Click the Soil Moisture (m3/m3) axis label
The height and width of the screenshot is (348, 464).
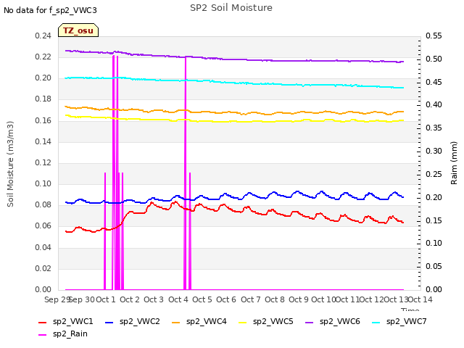pos(10,164)
